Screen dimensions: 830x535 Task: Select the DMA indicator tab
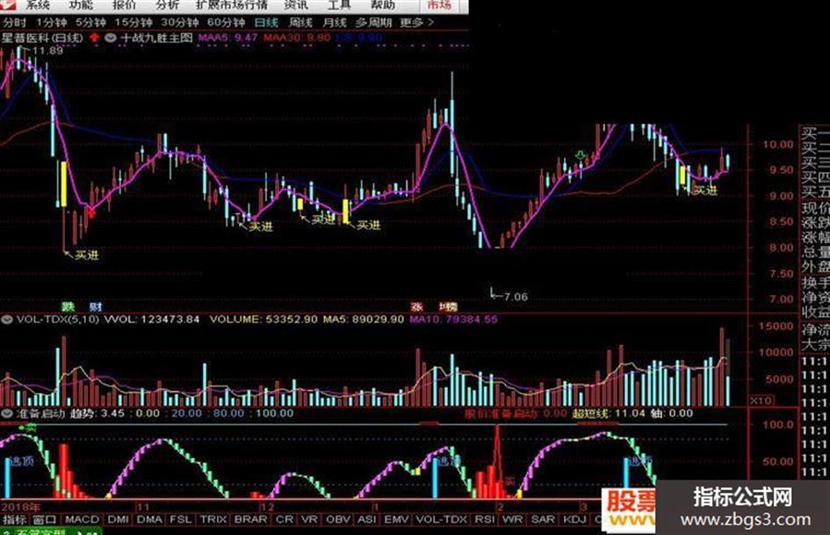point(149,520)
